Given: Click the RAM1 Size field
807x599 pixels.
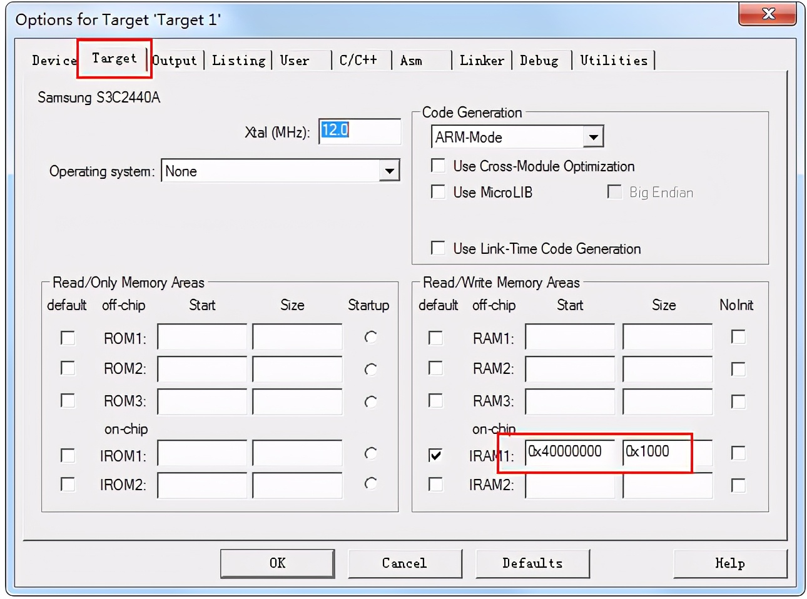Looking at the screenshot, I should tap(667, 337).
